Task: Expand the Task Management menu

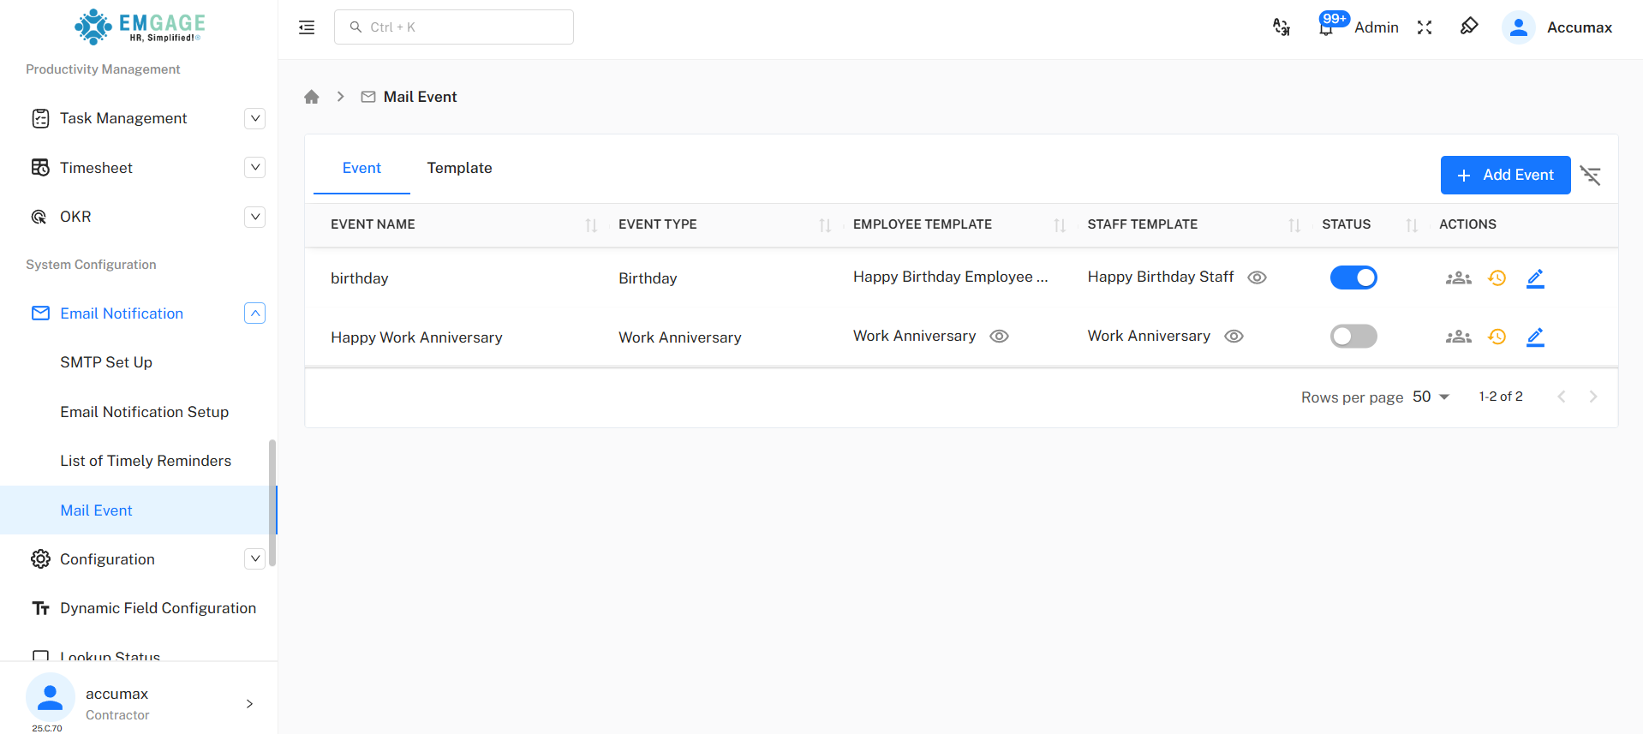Action: (254, 118)
